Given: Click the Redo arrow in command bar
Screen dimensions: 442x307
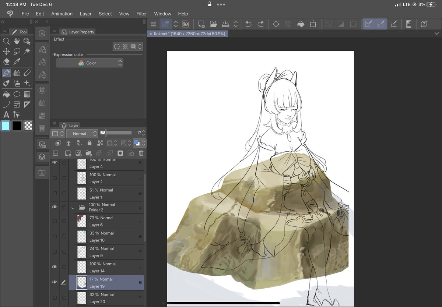Looking at the screenshot, I should pos(260,24).
